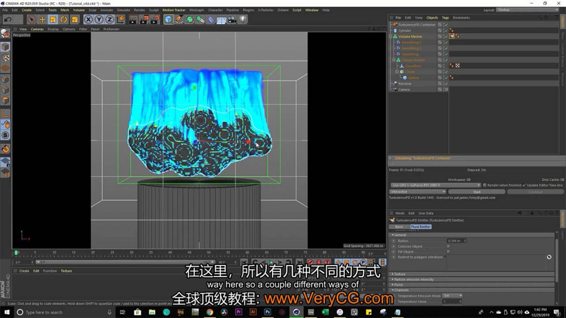This screenshot has height=318, width=566.
Task: Toggle the green checkmark on Random effector
Action: pyautogui.click(x=446, y=84)
